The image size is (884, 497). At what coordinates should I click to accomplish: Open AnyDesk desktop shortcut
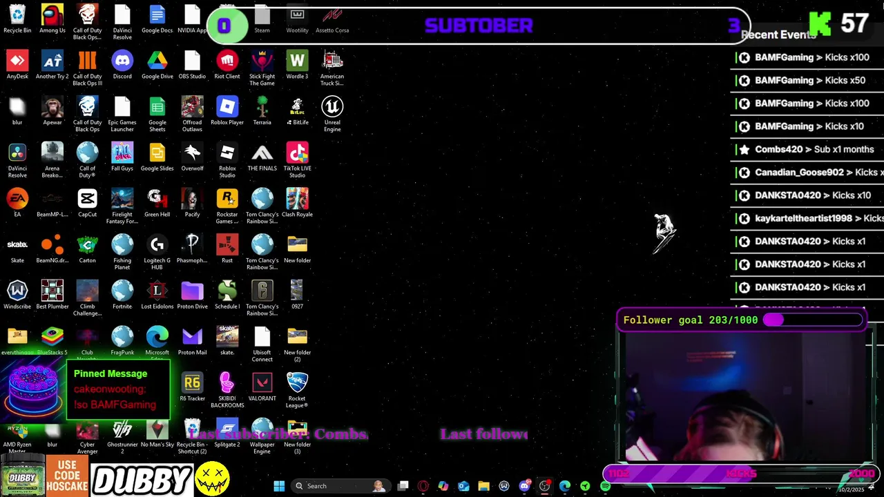point(17,66)
